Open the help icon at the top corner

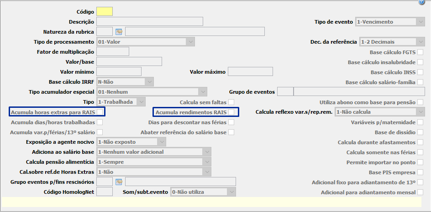click(421, 2)
